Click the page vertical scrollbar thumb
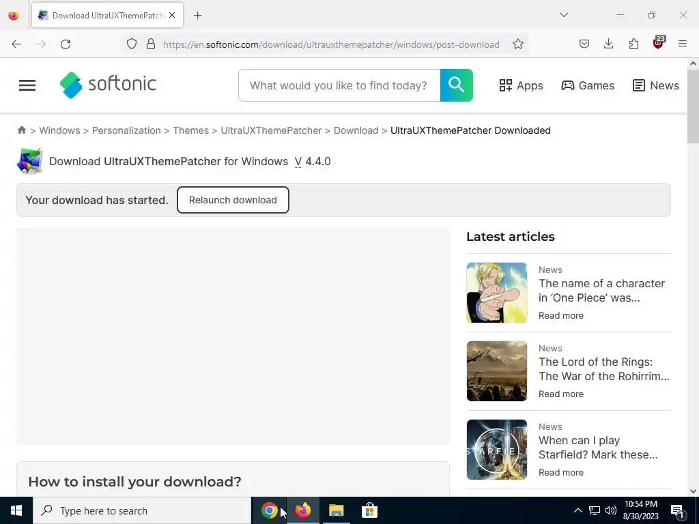Viewport: 699px width, 524px height. [x=693, y=106]
